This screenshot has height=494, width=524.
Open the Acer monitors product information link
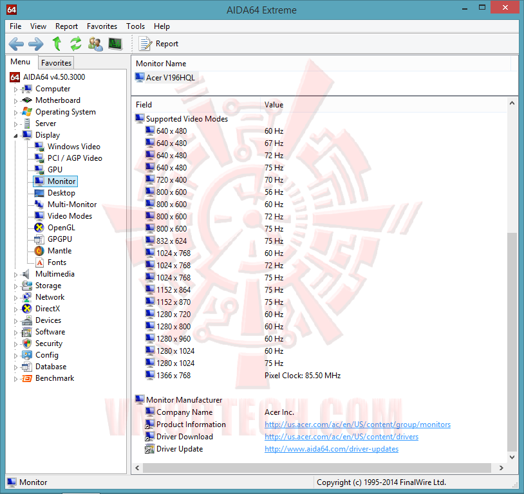357,425
